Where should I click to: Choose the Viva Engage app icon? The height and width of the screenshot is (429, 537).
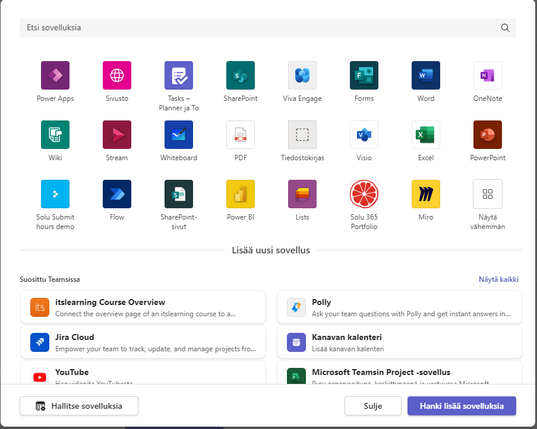point(302,76)
